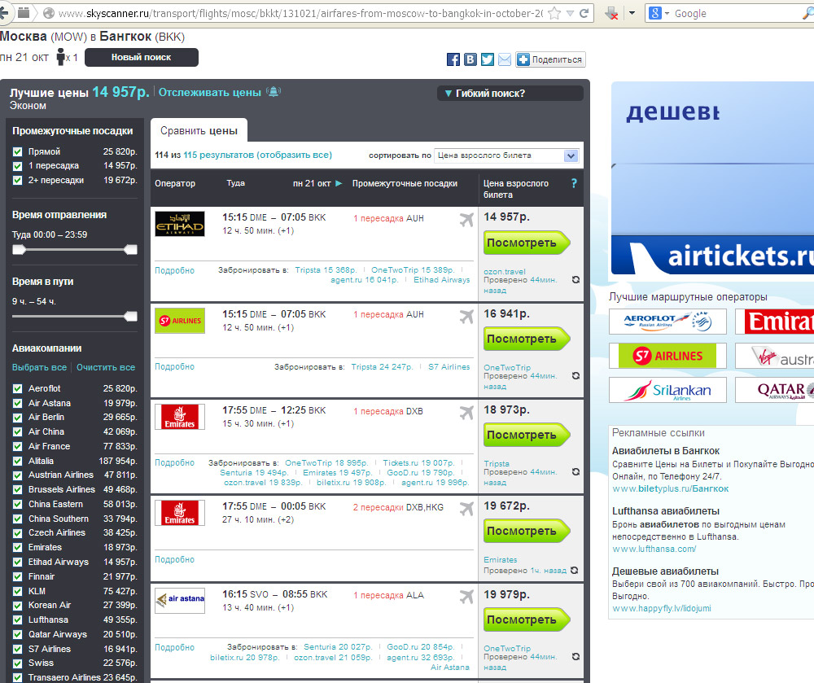Click the airplane icon in the Air Astana row
This screenshot has width=814, height=683.
(466, 597)
